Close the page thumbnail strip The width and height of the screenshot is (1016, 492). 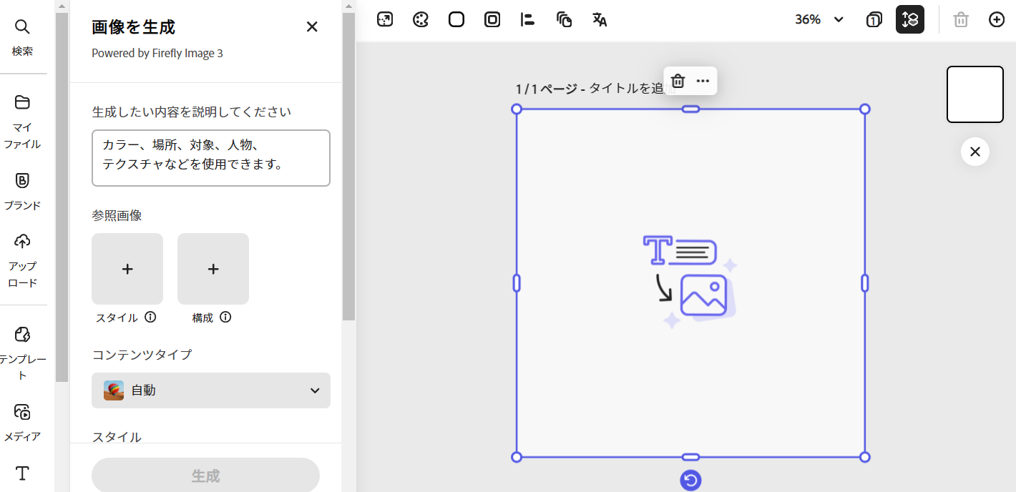coord(975,152)
